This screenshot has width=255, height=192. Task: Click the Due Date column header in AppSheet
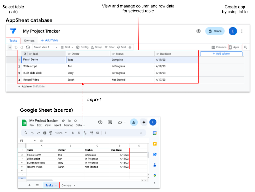click(x=176, y=54)
